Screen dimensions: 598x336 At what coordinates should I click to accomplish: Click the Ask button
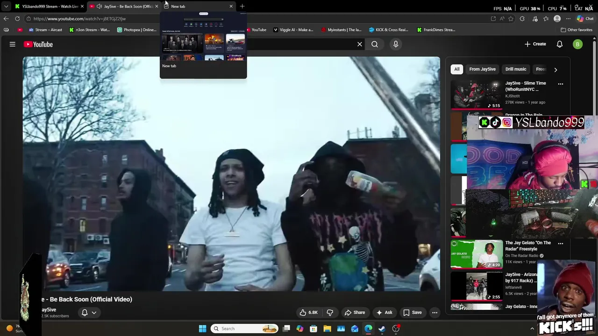(384, 313)
